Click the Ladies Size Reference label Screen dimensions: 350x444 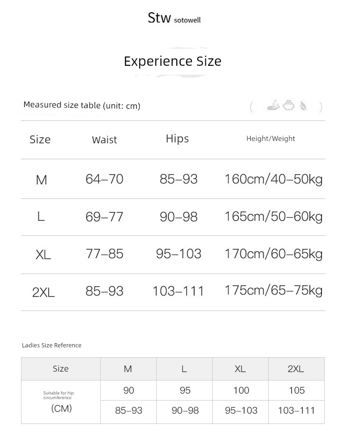click(x=51, y=345)
